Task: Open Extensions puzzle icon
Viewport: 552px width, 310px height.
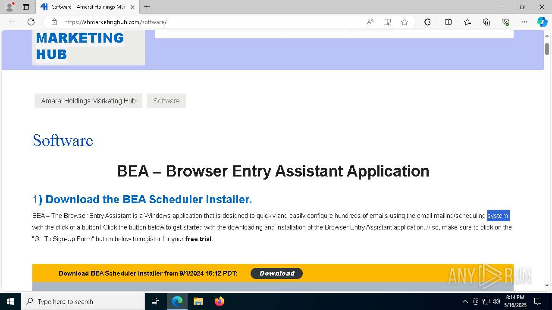Action: pos(427,22)
